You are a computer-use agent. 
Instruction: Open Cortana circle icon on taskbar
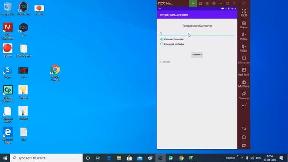coord(88,158)
